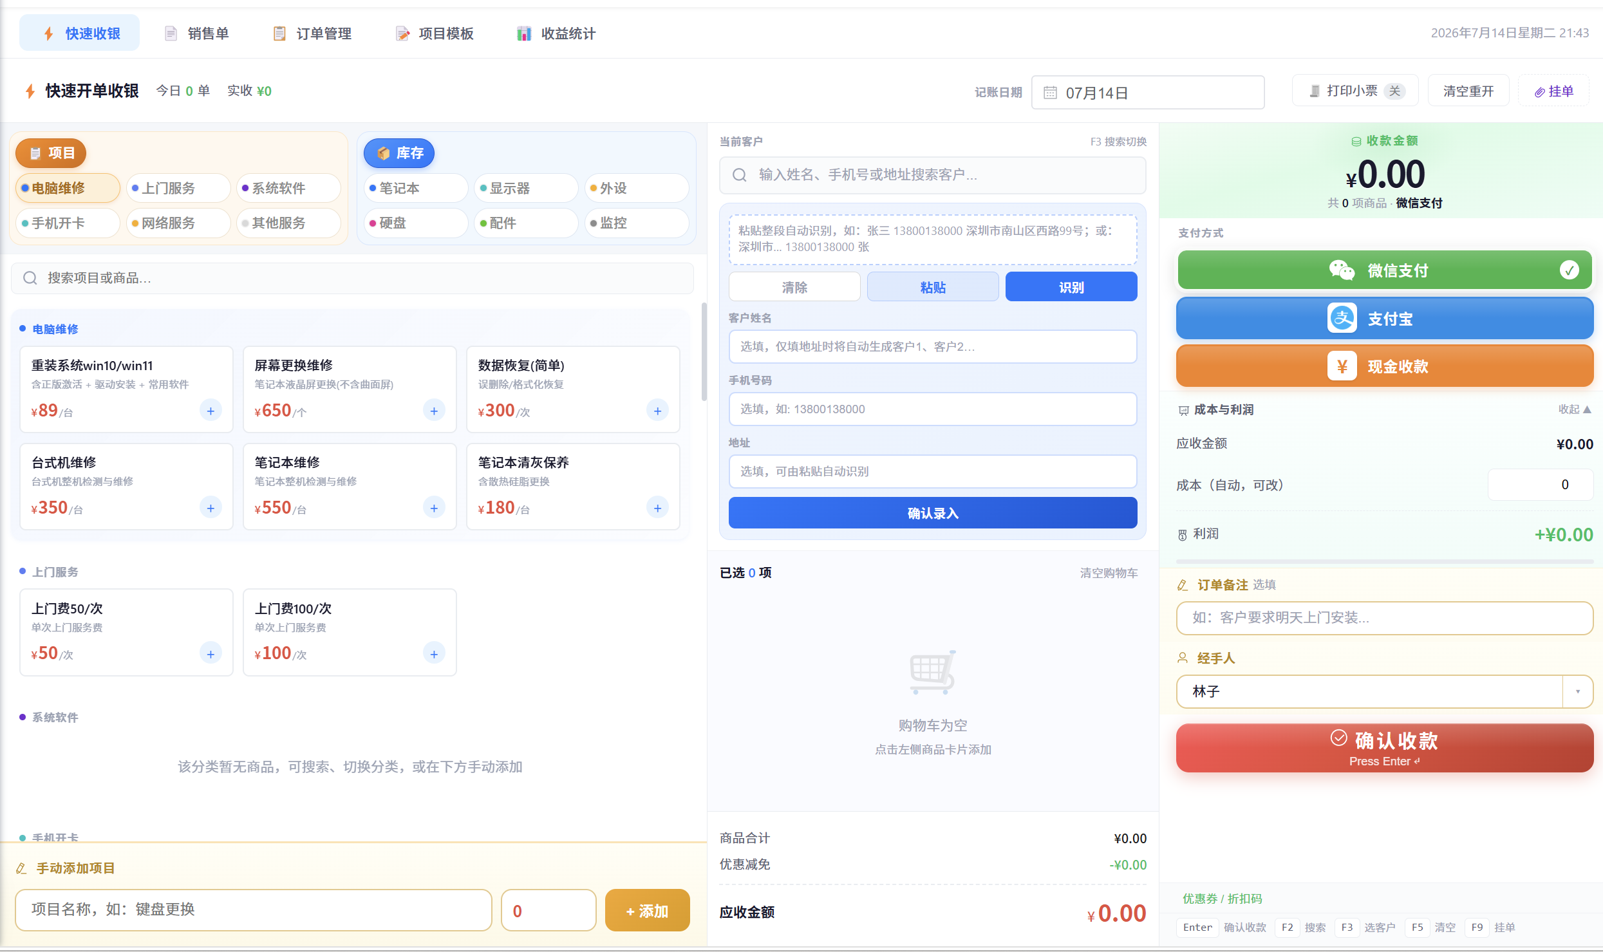Image resolution: width=1603 pixels, height=952 pixels.
Task: Toggle the 打印小票 switch currently 关
Action: pyautogui.click(x=1394, y=91)
